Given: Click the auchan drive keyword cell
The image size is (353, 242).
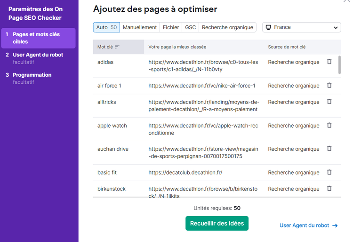Looking at the screenshot, I should click(x=113, y=149).
